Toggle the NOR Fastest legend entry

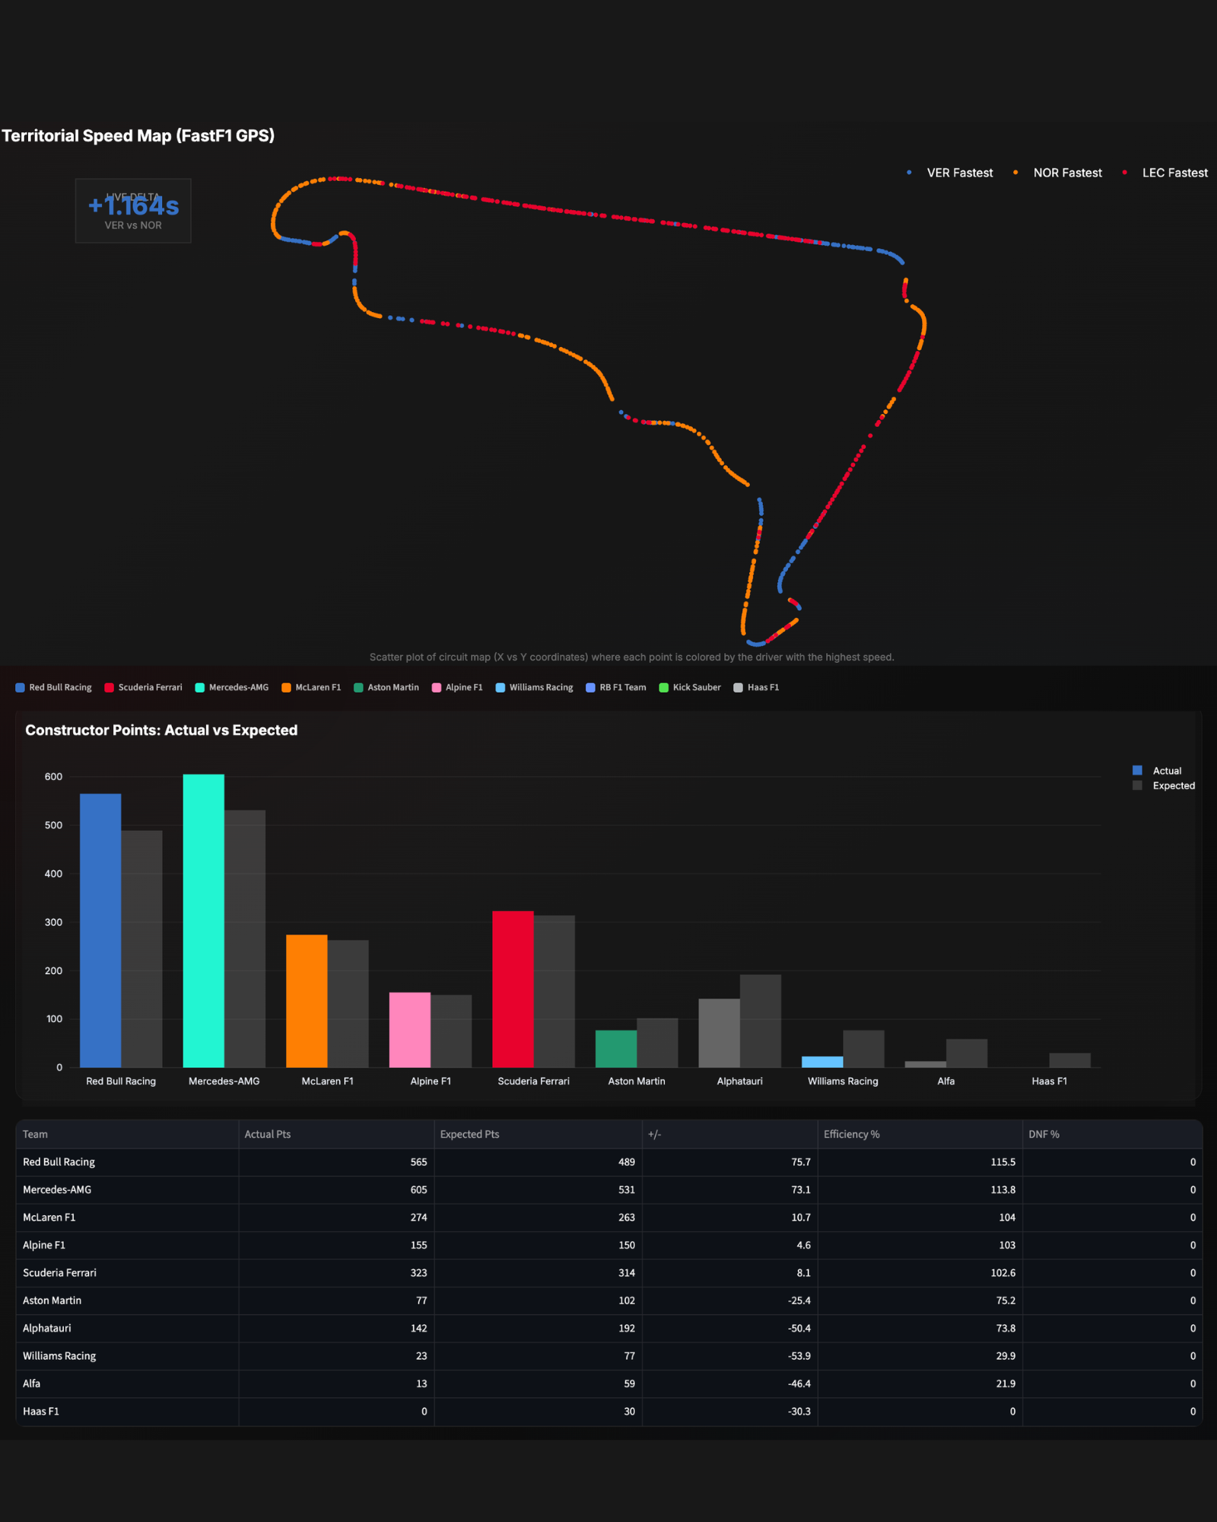click(x=1057, y=173)
